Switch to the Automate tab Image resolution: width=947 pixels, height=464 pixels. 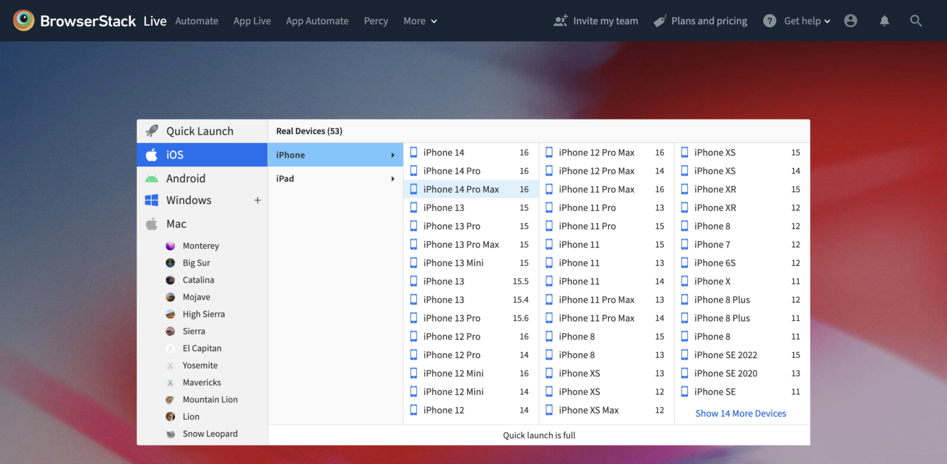tap(197, 20)
